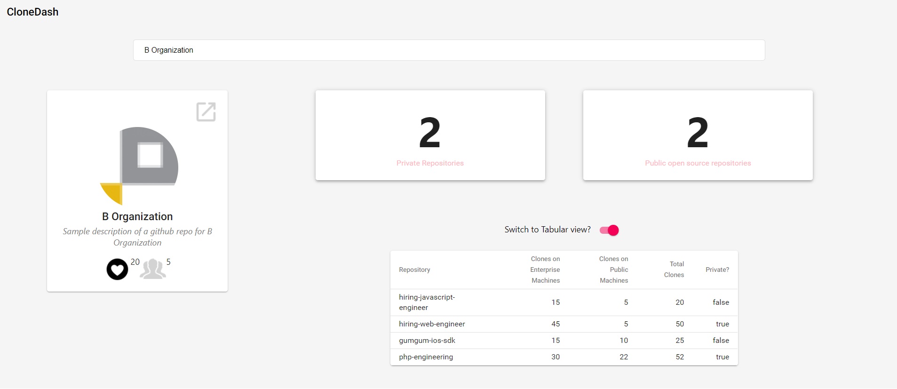The image size is (897, 389).
Task: Open the external link icon on organization card
Action: click(x=206, y=112)
